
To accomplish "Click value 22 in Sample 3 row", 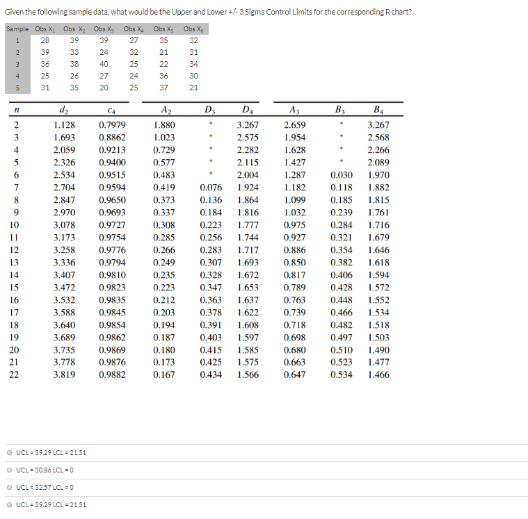I will pyautogui.click(x=163, y=64).
